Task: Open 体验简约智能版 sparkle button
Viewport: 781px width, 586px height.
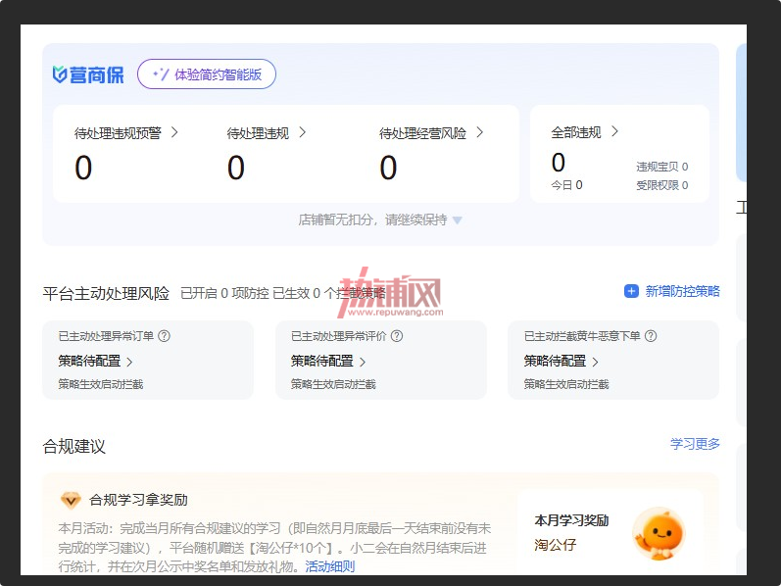Action: point(207,74)
